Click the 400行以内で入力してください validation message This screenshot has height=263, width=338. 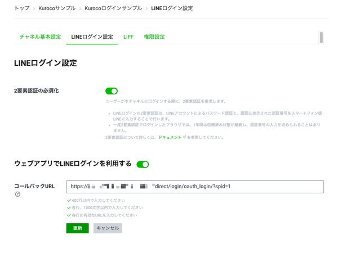[x=98, y=201]
